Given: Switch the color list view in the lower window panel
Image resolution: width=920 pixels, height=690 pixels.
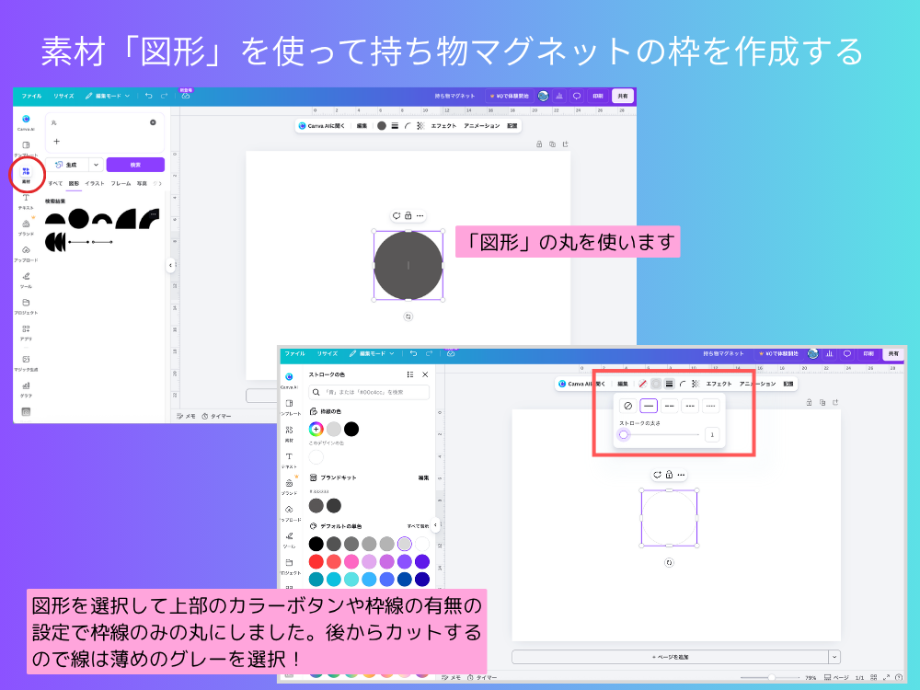Looking at the screenshot, I should tap(410, 374).
